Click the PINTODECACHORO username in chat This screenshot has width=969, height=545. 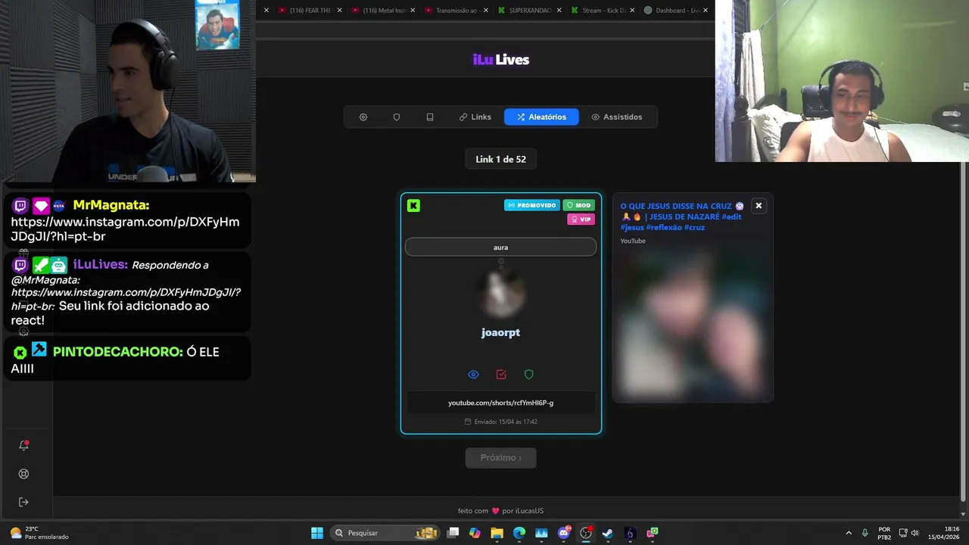[x=118, y=352]
